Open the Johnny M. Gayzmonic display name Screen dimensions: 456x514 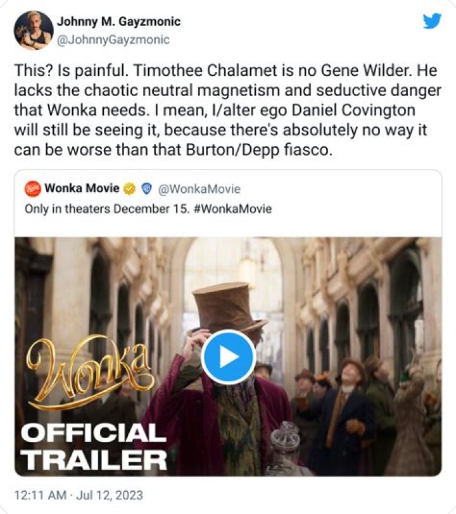118,21
